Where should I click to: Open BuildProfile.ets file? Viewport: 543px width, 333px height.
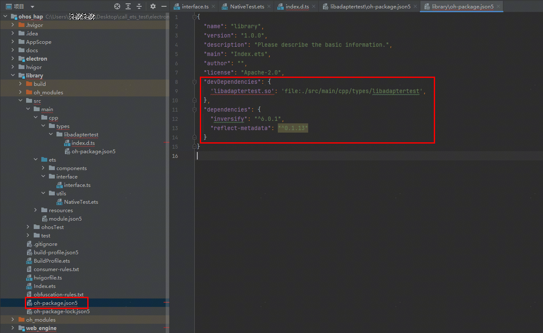[52, 261]
